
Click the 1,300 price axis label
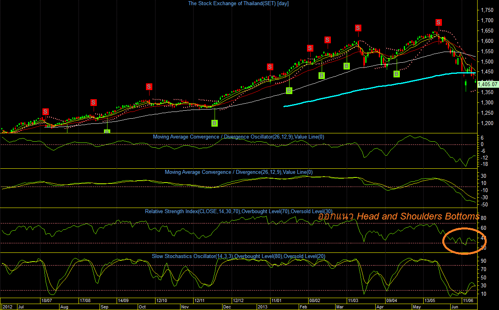[487, 102]
